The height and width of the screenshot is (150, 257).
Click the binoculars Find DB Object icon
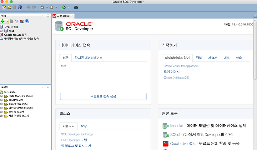[76, 7]
